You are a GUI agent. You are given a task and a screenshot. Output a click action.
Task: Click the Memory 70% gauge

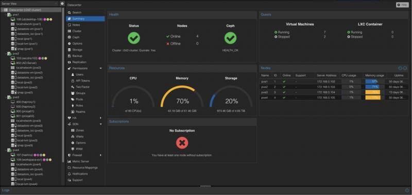[182, 96]
